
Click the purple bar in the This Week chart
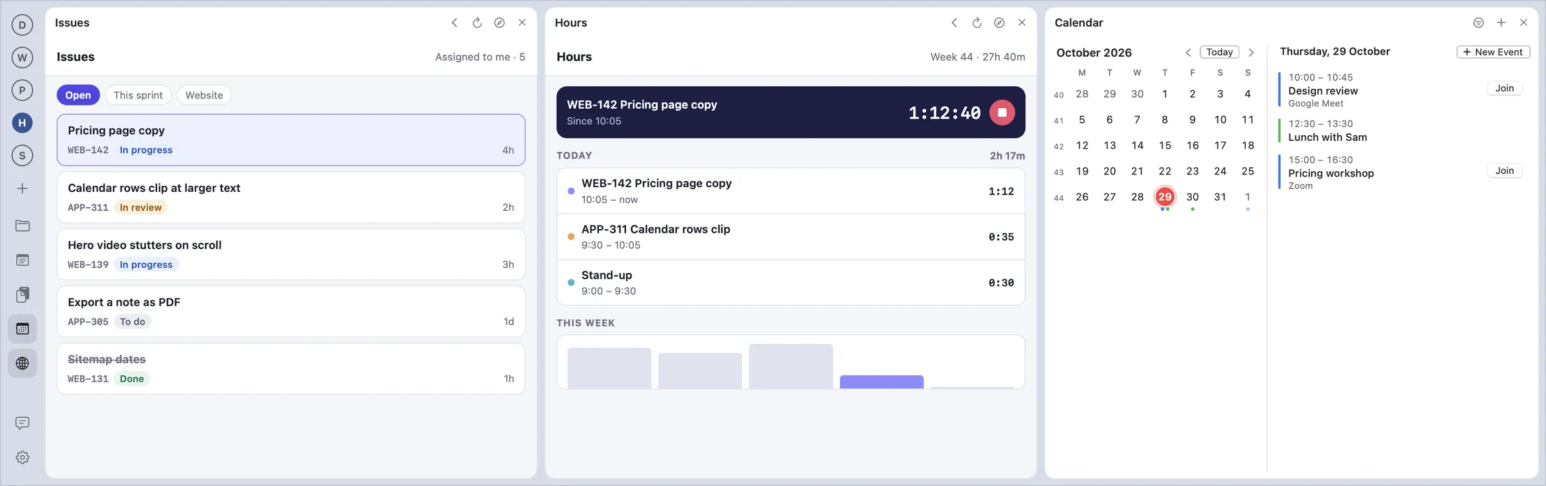pos(881,382)
